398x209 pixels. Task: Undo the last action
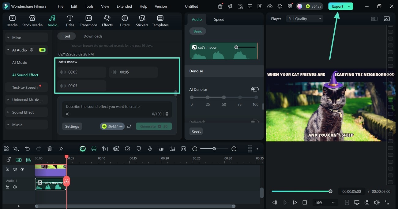point(27,149)
